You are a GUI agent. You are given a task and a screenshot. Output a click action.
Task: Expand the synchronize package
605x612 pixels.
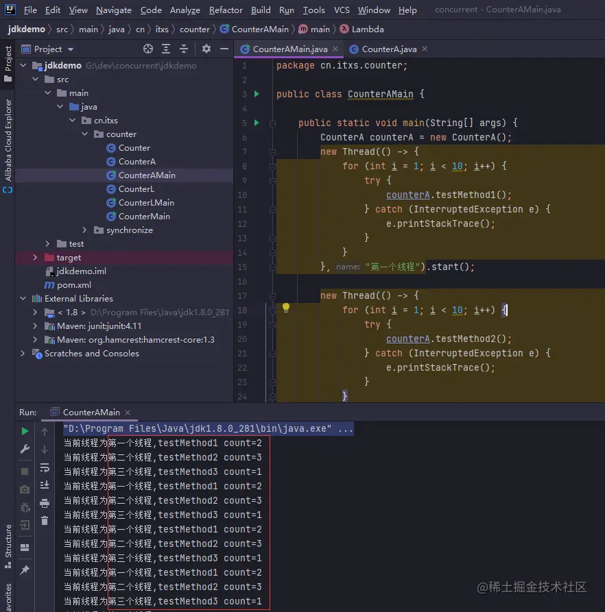(x=85, y=230)
